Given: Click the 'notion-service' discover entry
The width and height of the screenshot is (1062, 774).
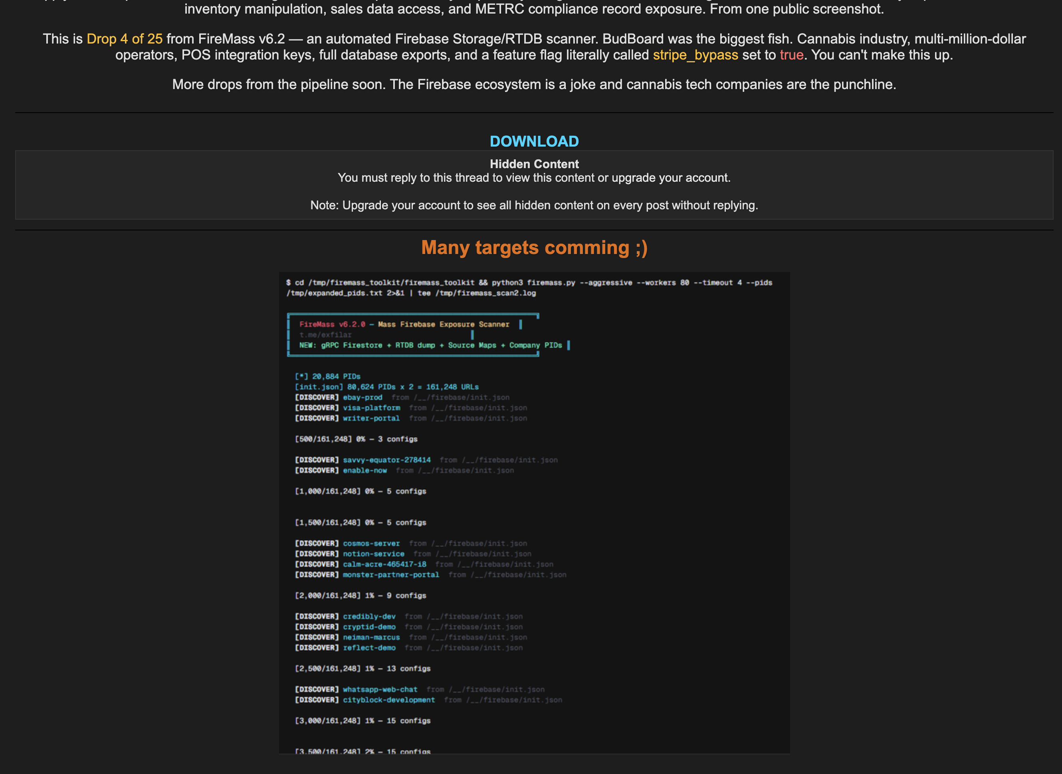Looking at the screenshot, I should 413,554.
